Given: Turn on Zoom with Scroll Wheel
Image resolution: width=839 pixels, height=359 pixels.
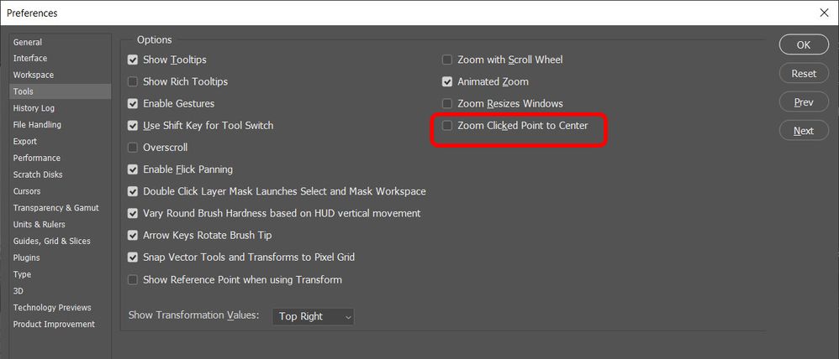Looking at the screenshot, I should [448, 60].
